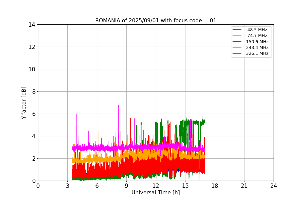Viewport: 304px width, 203px height.
Task: Click the x-axis tick label 24
Action: click(274, 186)
